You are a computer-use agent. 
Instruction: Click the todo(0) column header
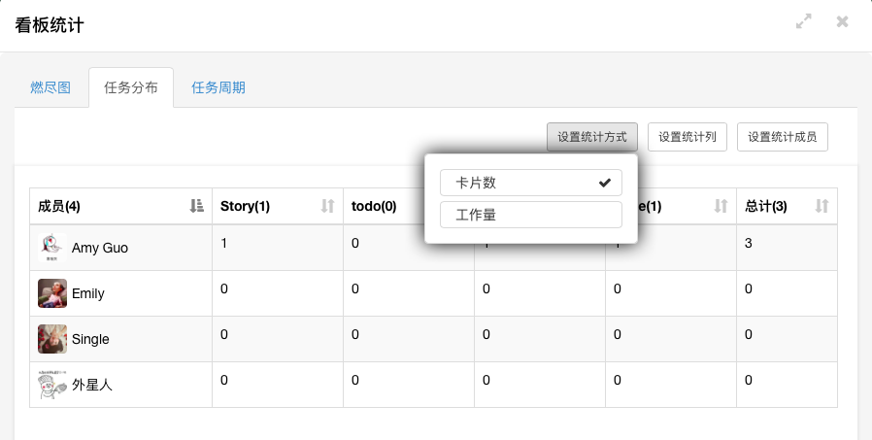(376, 206)
